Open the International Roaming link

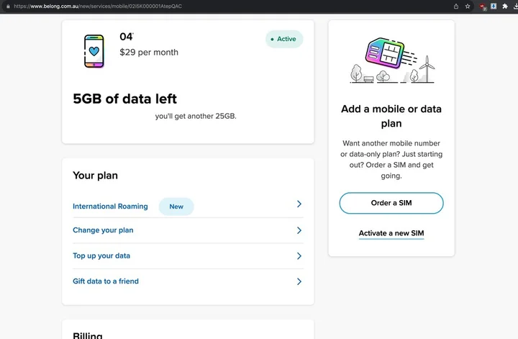click(110, 207)
